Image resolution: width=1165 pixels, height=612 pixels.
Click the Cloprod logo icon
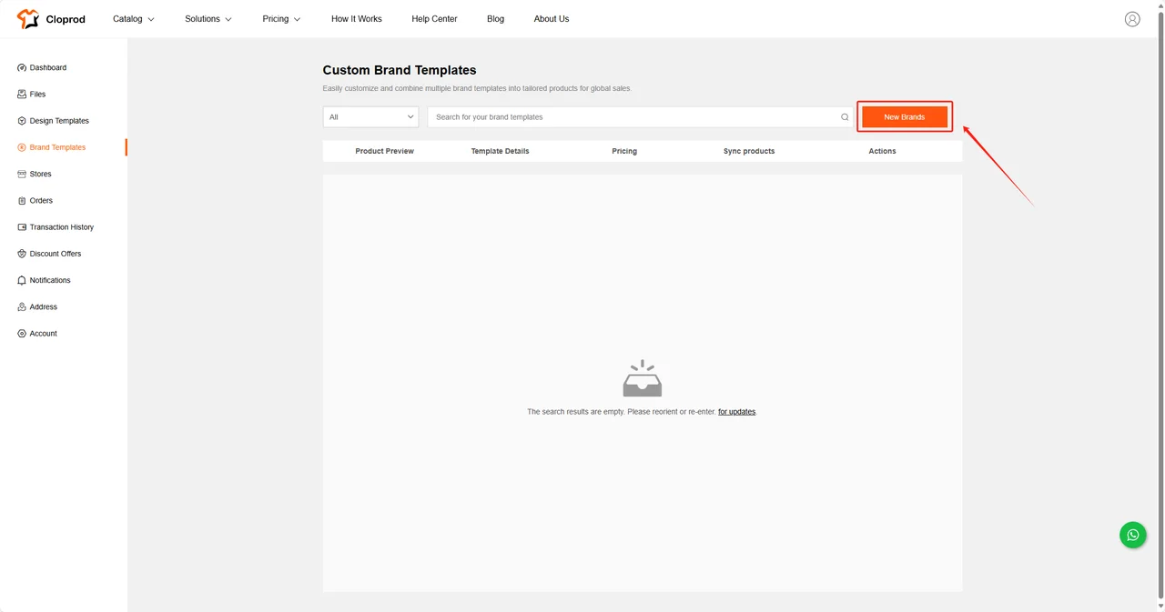pyautogui.click(x=28, y=19)
